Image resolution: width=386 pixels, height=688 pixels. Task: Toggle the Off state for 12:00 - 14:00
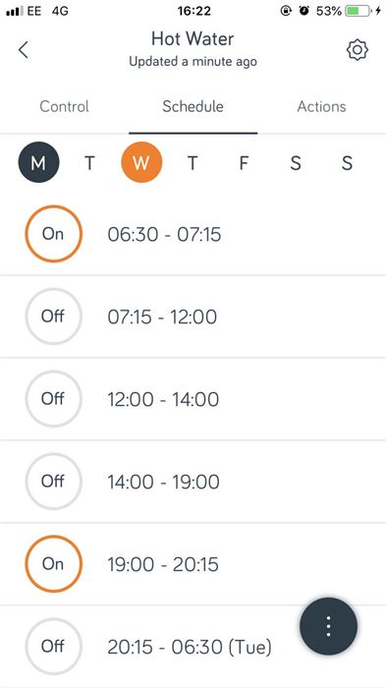click(53, 399)
